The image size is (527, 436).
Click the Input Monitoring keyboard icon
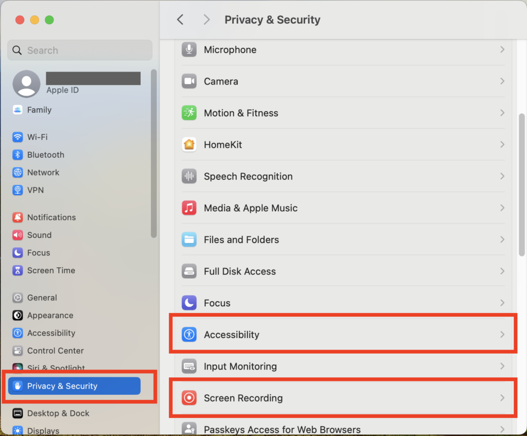pos(189,366)
